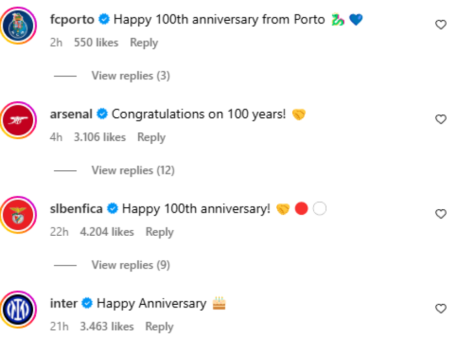Reply to the inter comment
The image size is (457, 337).
tap(159, 327)
